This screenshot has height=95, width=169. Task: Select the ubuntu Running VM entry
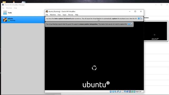coord(23,20)
